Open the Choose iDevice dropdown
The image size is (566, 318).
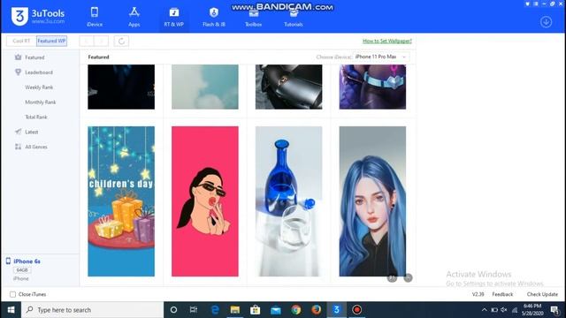tap(381, 57)
